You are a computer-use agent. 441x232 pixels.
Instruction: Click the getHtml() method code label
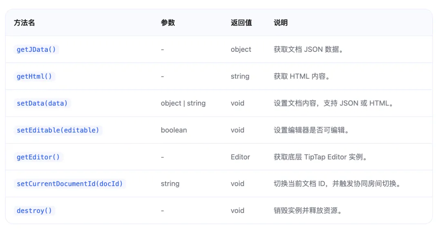pyautogui.click(x=34, y=76)
